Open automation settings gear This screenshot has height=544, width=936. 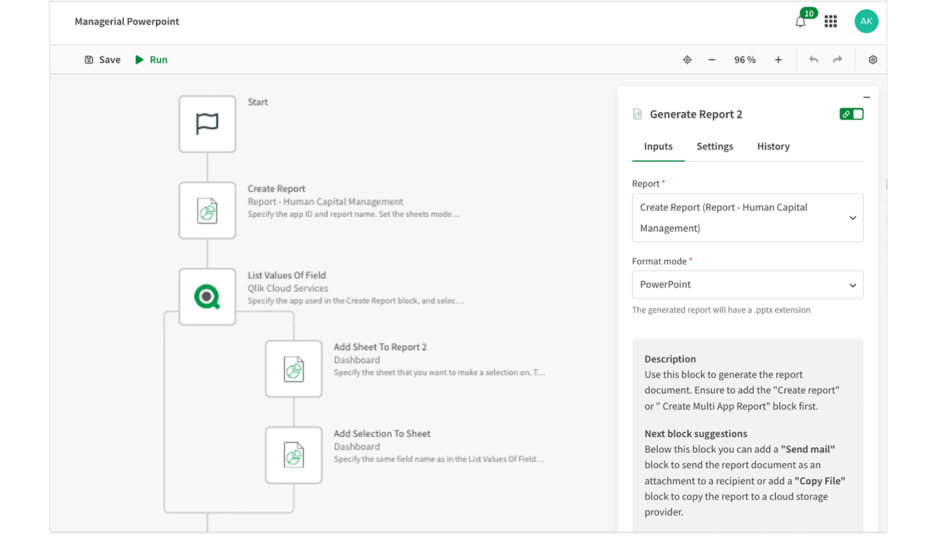tap(873, 60)
